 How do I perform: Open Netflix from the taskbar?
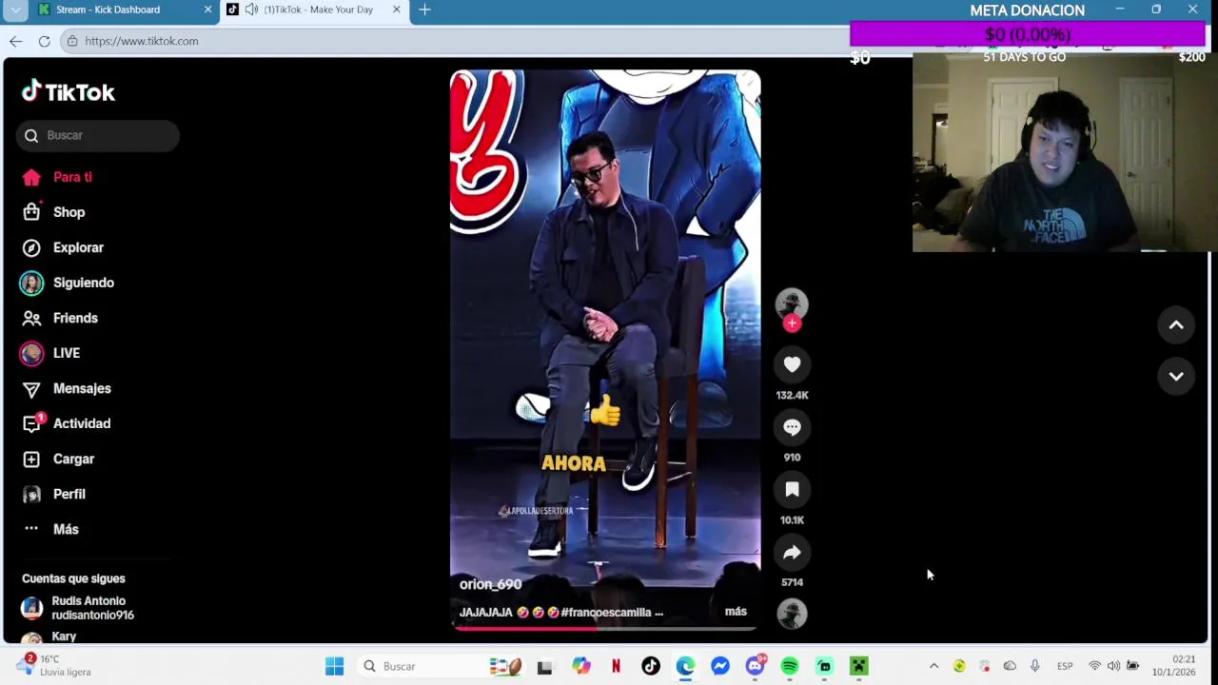coord(616,666)
